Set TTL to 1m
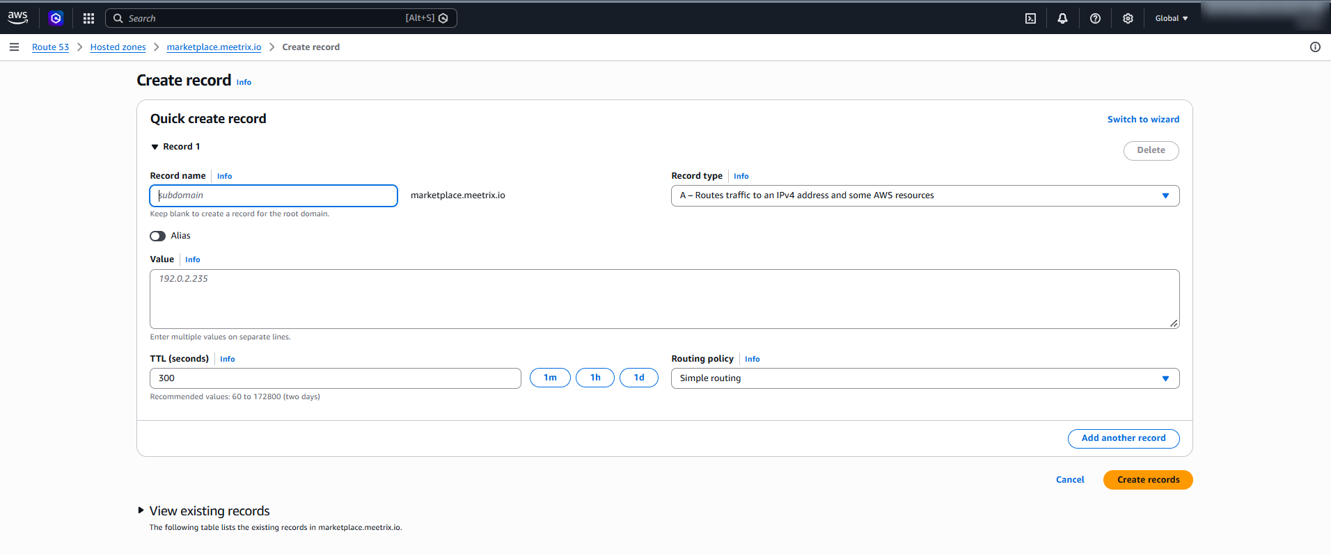Viewport: 1331px width, 555px height. click(x=550, y=378)
